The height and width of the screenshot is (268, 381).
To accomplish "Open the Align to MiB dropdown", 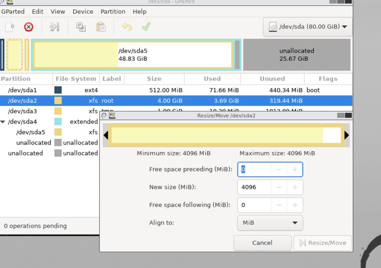I will (270, 223).
